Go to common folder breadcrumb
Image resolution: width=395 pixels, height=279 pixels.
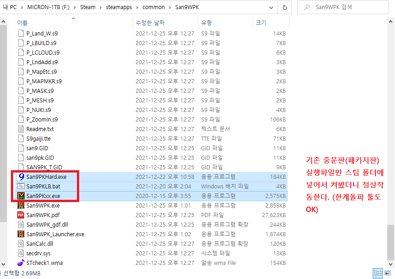pyautogui.click(x=153, y=7)
